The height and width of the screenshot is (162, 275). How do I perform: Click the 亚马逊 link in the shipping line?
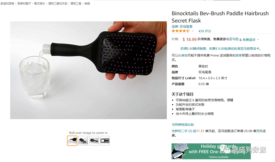pos(234,39)
